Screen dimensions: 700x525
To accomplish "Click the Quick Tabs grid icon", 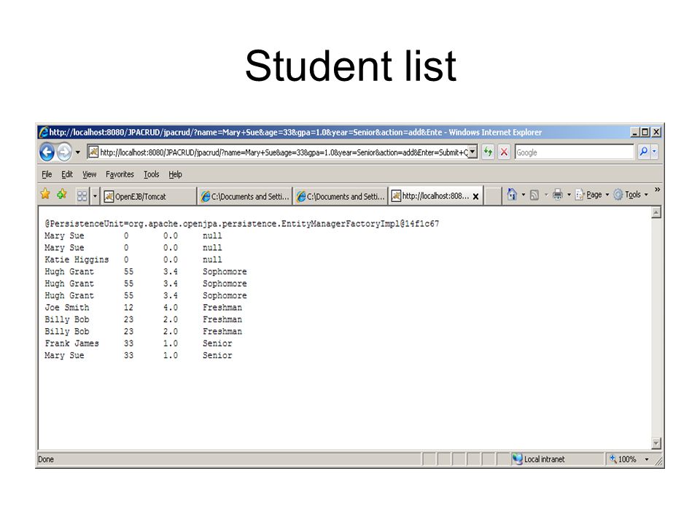I will 82,196.
